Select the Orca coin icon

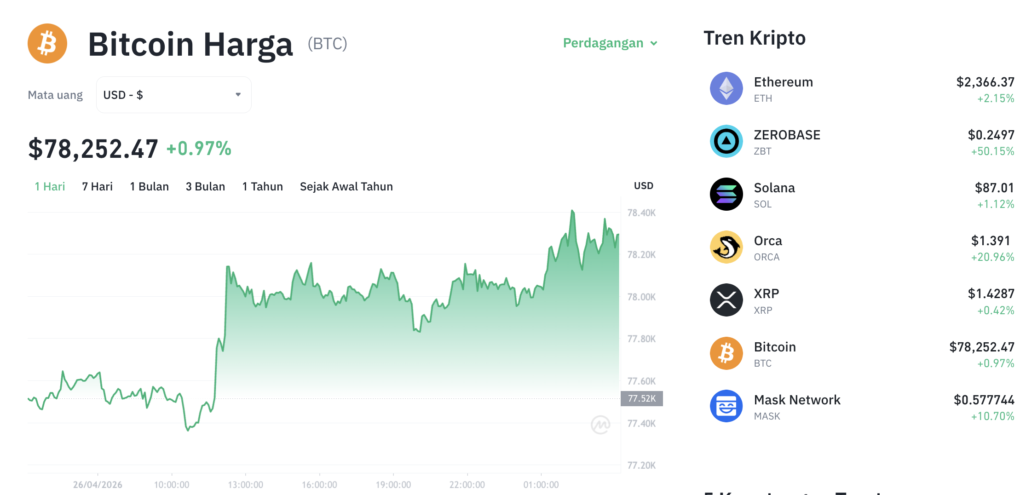(726, 247)
